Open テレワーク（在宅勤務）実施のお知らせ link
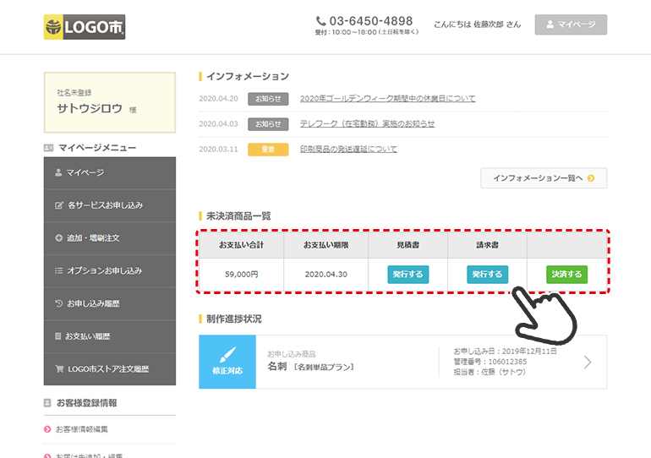 368,124
